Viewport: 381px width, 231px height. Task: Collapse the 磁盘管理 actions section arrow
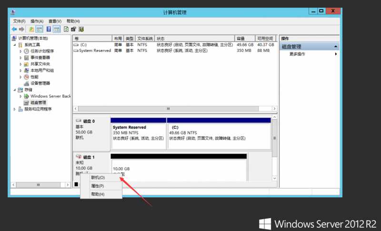click(x=336, y=46)
